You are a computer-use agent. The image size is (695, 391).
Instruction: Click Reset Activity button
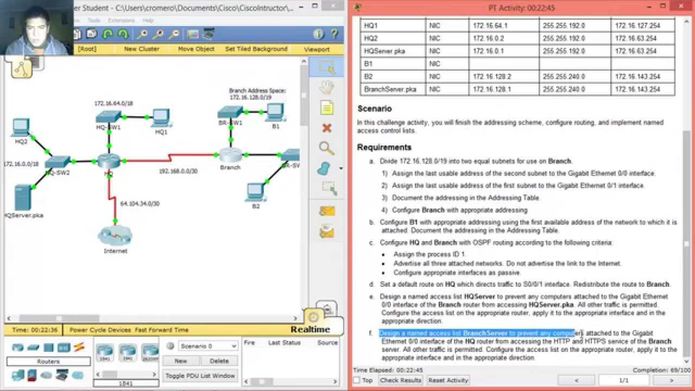tap(448, 380)
